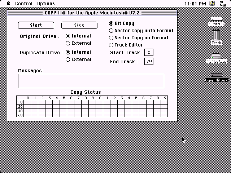The image size is (231, 173).
Task: Open the Control menu
Action: pyautogui.click(x=24, y=3)
